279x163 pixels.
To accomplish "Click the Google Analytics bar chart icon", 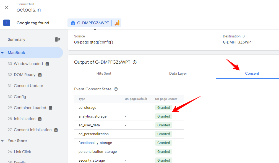I will tap(117, 23).
